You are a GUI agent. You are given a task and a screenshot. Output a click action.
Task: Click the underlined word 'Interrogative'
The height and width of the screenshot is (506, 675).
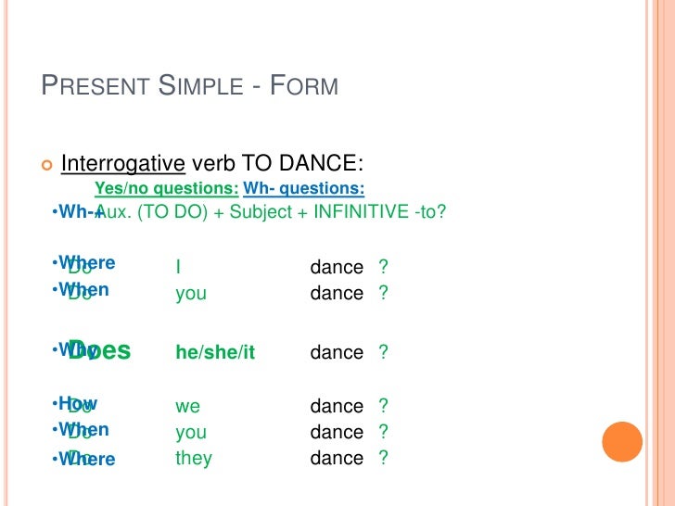point(123,163)
